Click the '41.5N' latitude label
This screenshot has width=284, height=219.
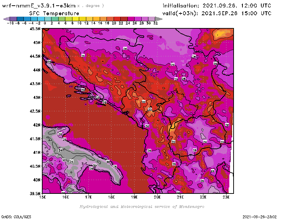coord(35,139)
